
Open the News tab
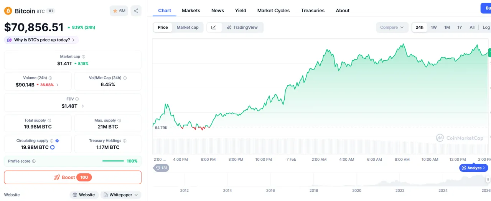click(217, 11)
